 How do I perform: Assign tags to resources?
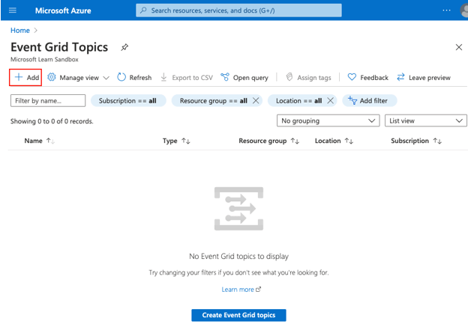click(x=308, y=78)
